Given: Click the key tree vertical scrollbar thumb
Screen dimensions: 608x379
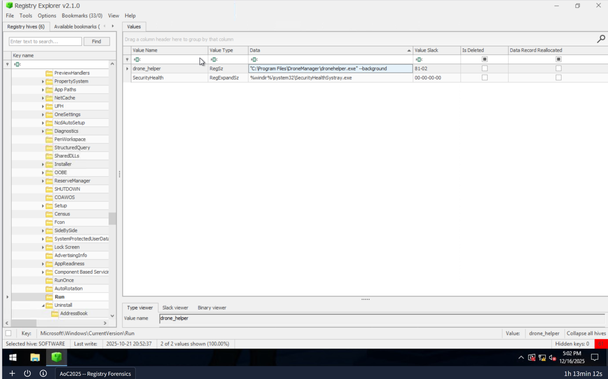Looking at the screenshot, I should [x=113, y=219].
